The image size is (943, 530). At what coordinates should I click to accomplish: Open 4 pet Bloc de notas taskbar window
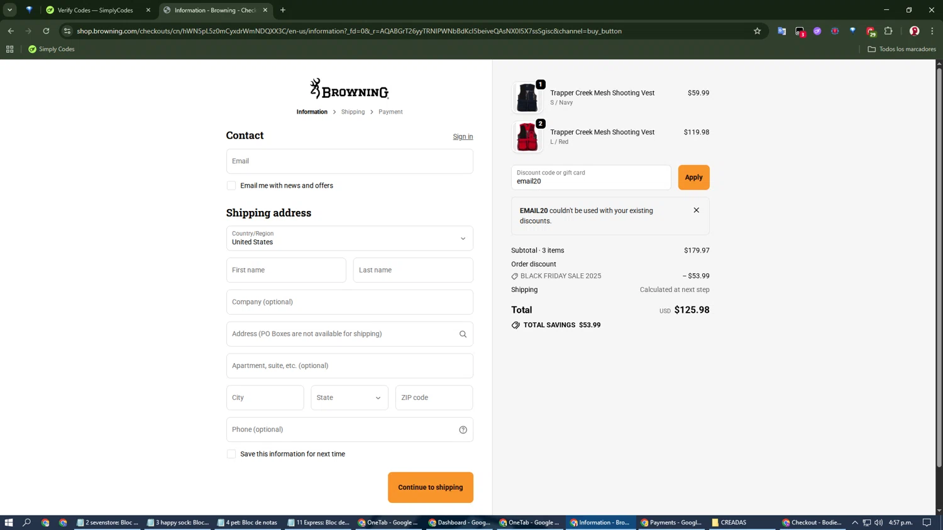click(x=248, y=522)
